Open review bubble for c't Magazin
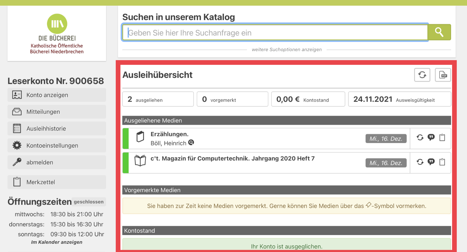Image resolution: width=467 pixels, height=252 pixels. (x=431, y=162)
